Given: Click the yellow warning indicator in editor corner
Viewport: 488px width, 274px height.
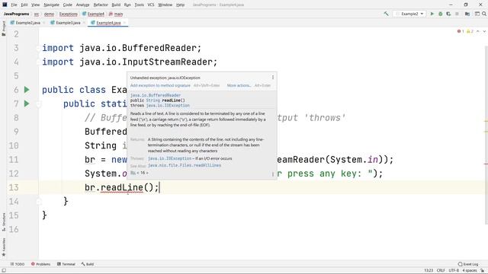Looking at the screenshot, I should coord(470,31).
